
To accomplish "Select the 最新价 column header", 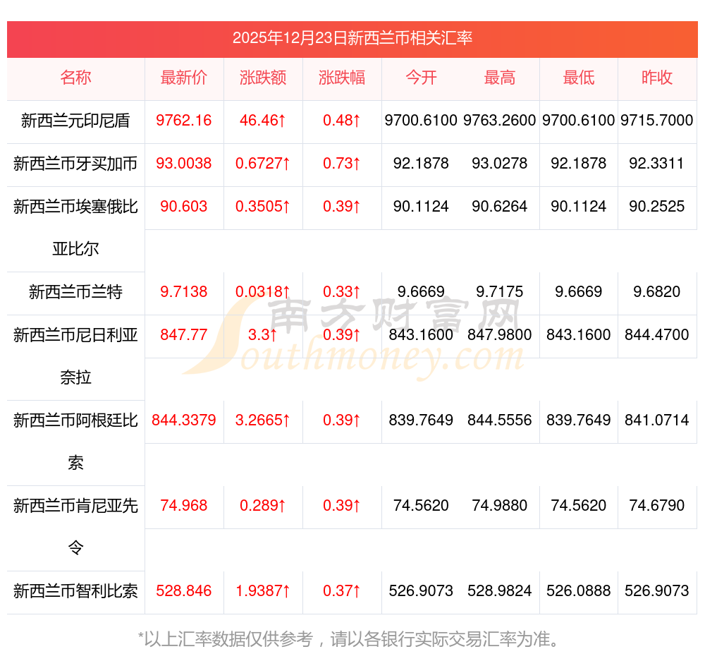I will point(184,78).
